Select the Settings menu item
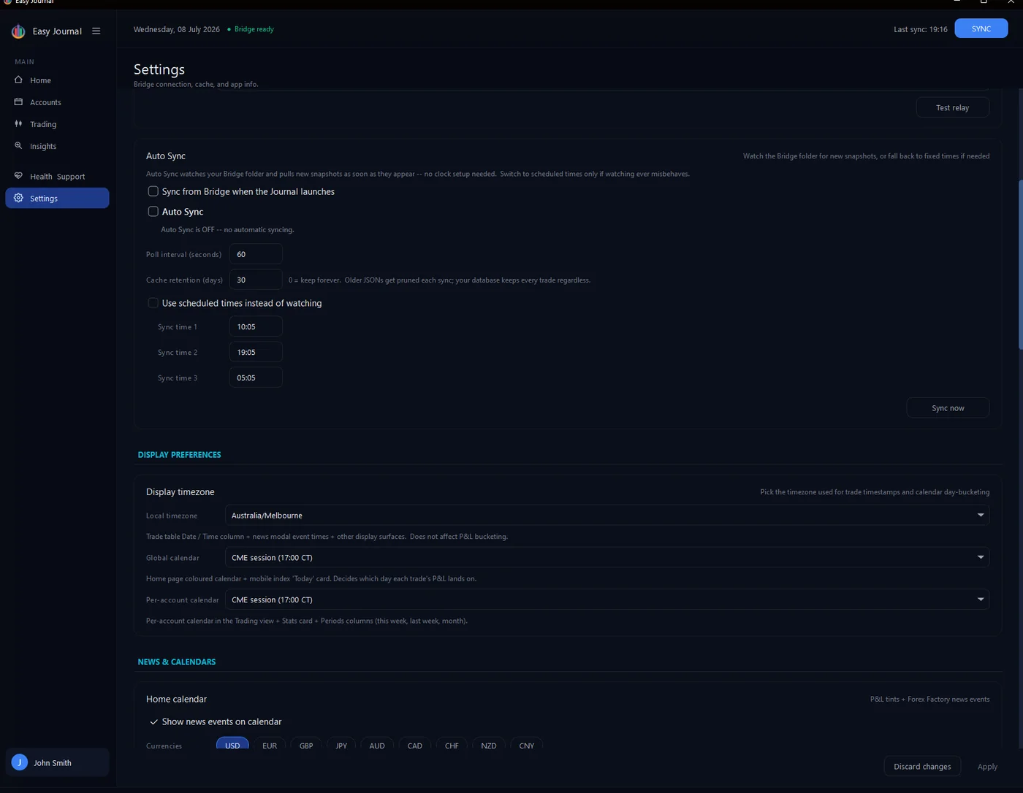 pyautogui.click(x=57, y=198)
